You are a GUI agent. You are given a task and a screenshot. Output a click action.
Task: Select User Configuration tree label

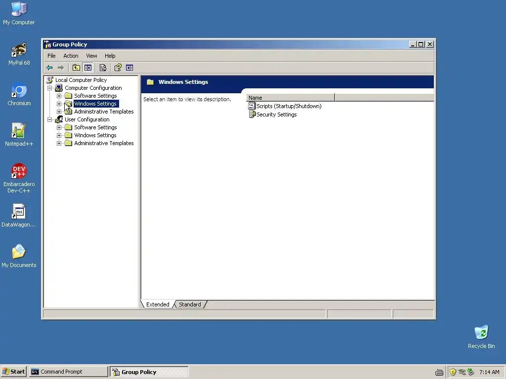[x=87, y=119]
